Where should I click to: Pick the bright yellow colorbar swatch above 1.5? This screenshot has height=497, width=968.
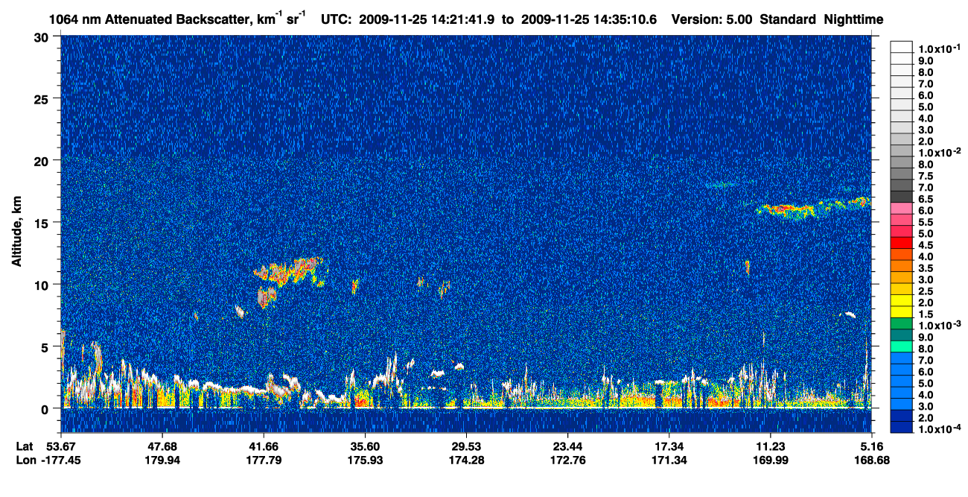coord(901,311)
